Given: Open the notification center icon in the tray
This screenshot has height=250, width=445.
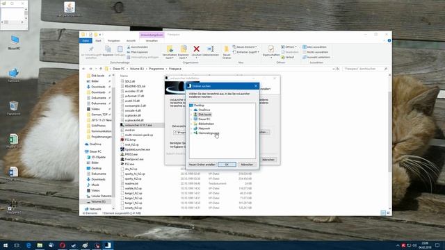Looking at the screenshot, I should pos(437,245).
